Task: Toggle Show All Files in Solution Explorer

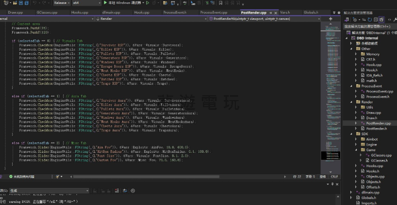Action: click(382, 19)
